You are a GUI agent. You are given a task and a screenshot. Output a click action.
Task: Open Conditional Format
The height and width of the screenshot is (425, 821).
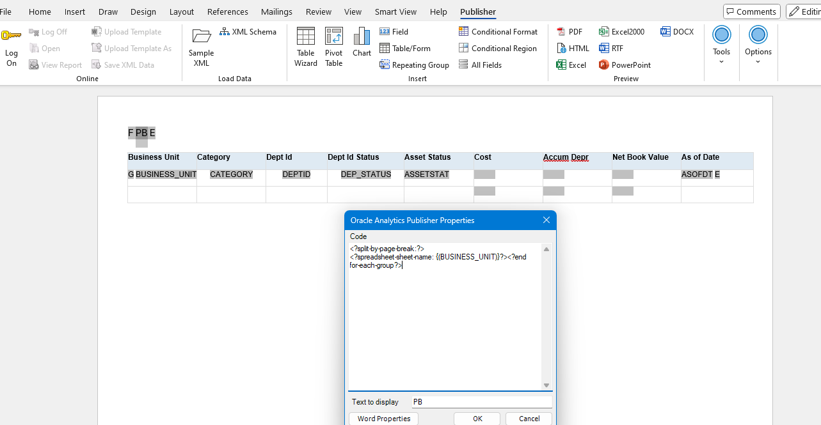click(x=498, y=32)
